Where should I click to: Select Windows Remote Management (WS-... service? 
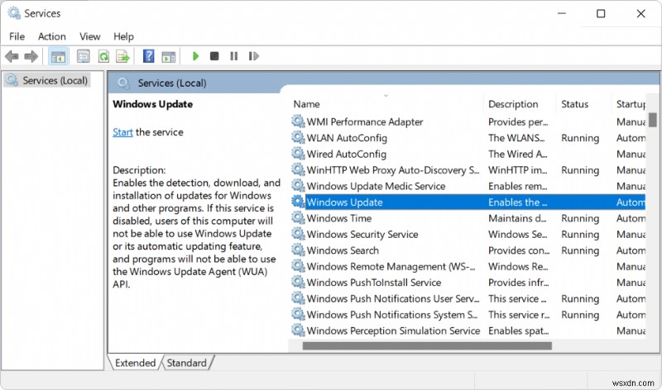click(x=391, y=266)
